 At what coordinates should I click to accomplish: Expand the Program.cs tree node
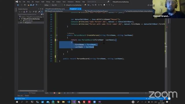click(x=21, y=23)
